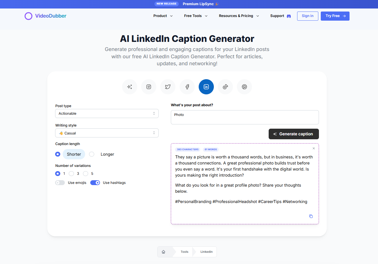Click the home icon in breadcrumb

(164, 252)
